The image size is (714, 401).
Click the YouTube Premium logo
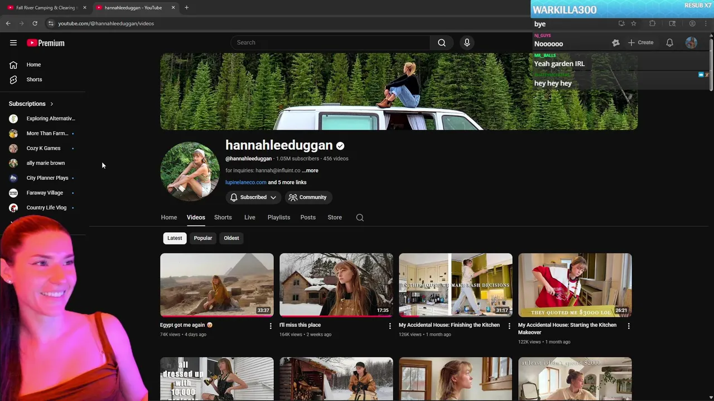(x=46, y=43)
